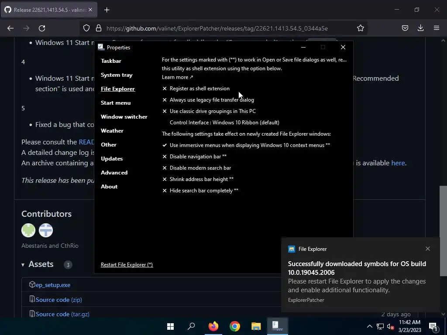Collapse the Assets section triangle

(x=23, y=265)
